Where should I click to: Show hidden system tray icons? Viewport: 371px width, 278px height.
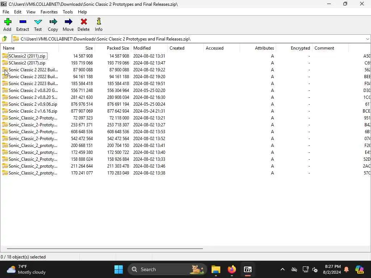coord(283,269)
